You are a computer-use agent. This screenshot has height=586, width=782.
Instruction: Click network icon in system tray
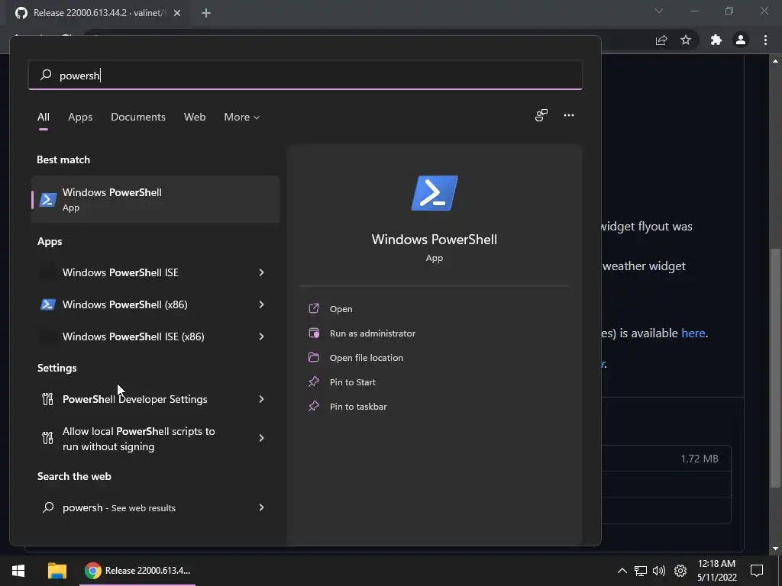tap(641, 571)
